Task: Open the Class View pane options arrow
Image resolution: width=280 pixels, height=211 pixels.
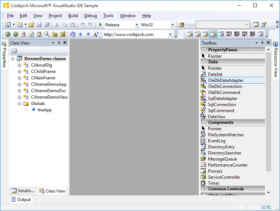Action: point(53,43)
